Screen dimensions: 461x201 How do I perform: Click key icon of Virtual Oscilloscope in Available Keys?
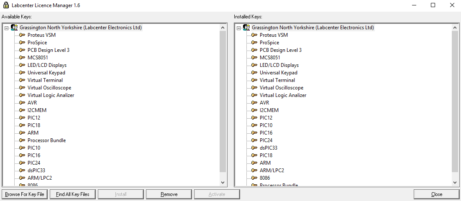[22, 88]
